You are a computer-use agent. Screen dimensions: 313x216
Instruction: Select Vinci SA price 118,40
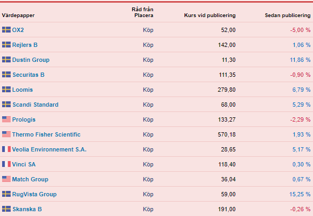tap(227, 164)
